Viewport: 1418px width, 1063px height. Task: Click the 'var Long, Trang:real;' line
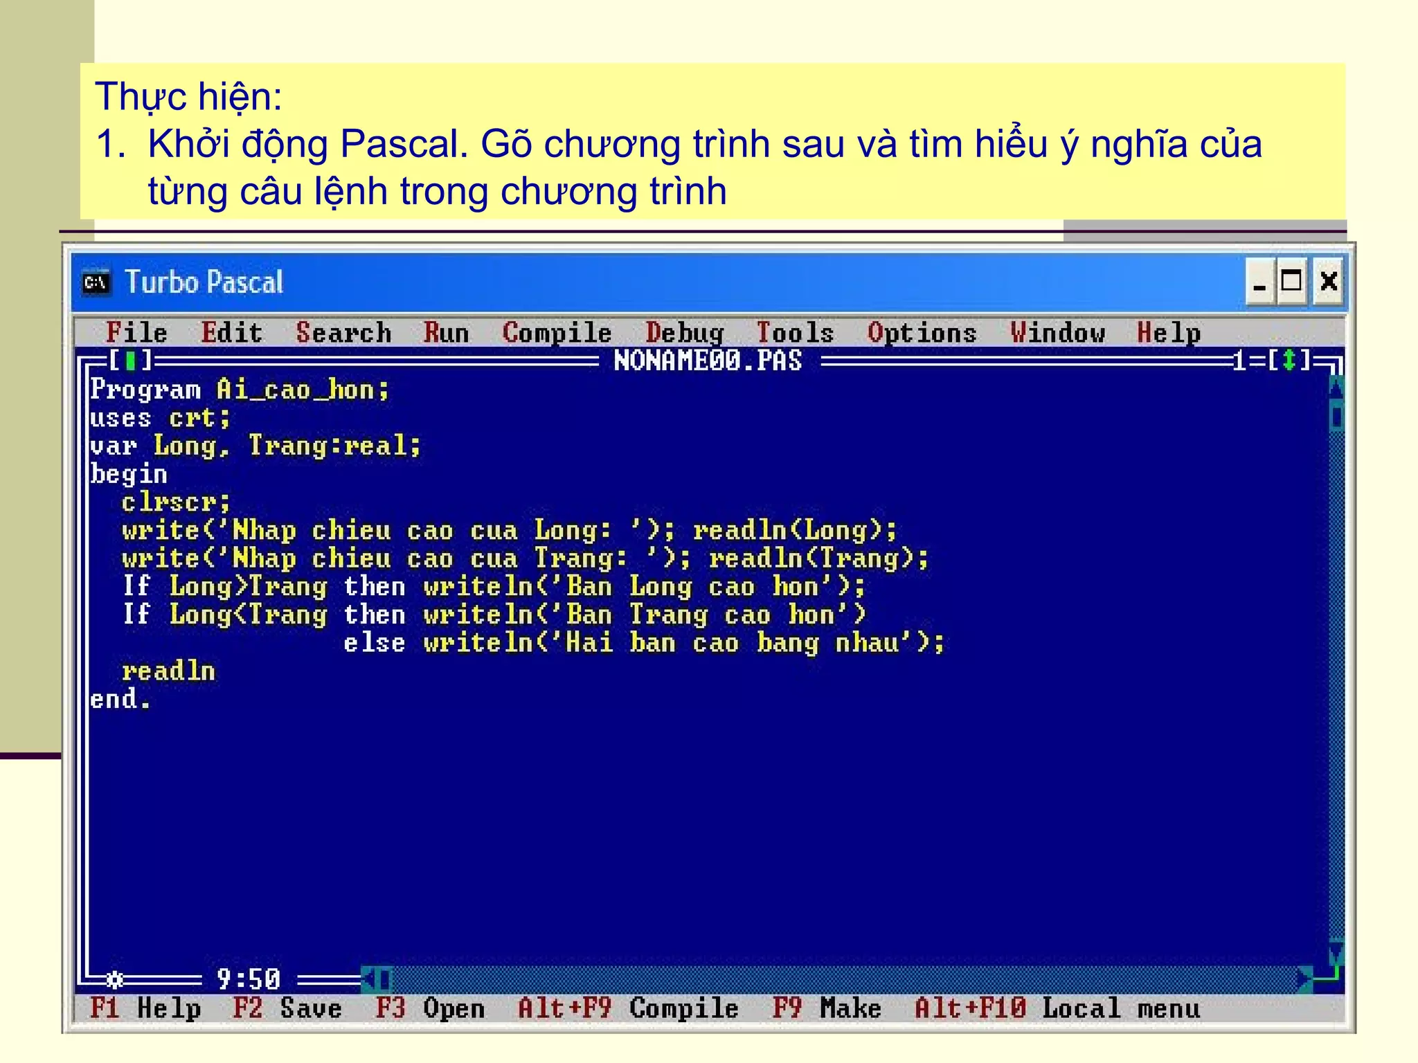pos(255,446)
